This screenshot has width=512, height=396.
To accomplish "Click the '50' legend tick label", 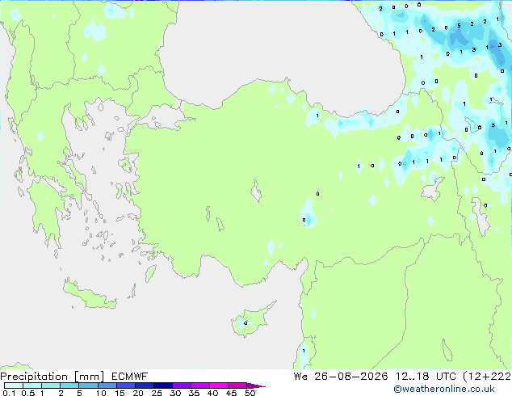I will tap(250, 393).
